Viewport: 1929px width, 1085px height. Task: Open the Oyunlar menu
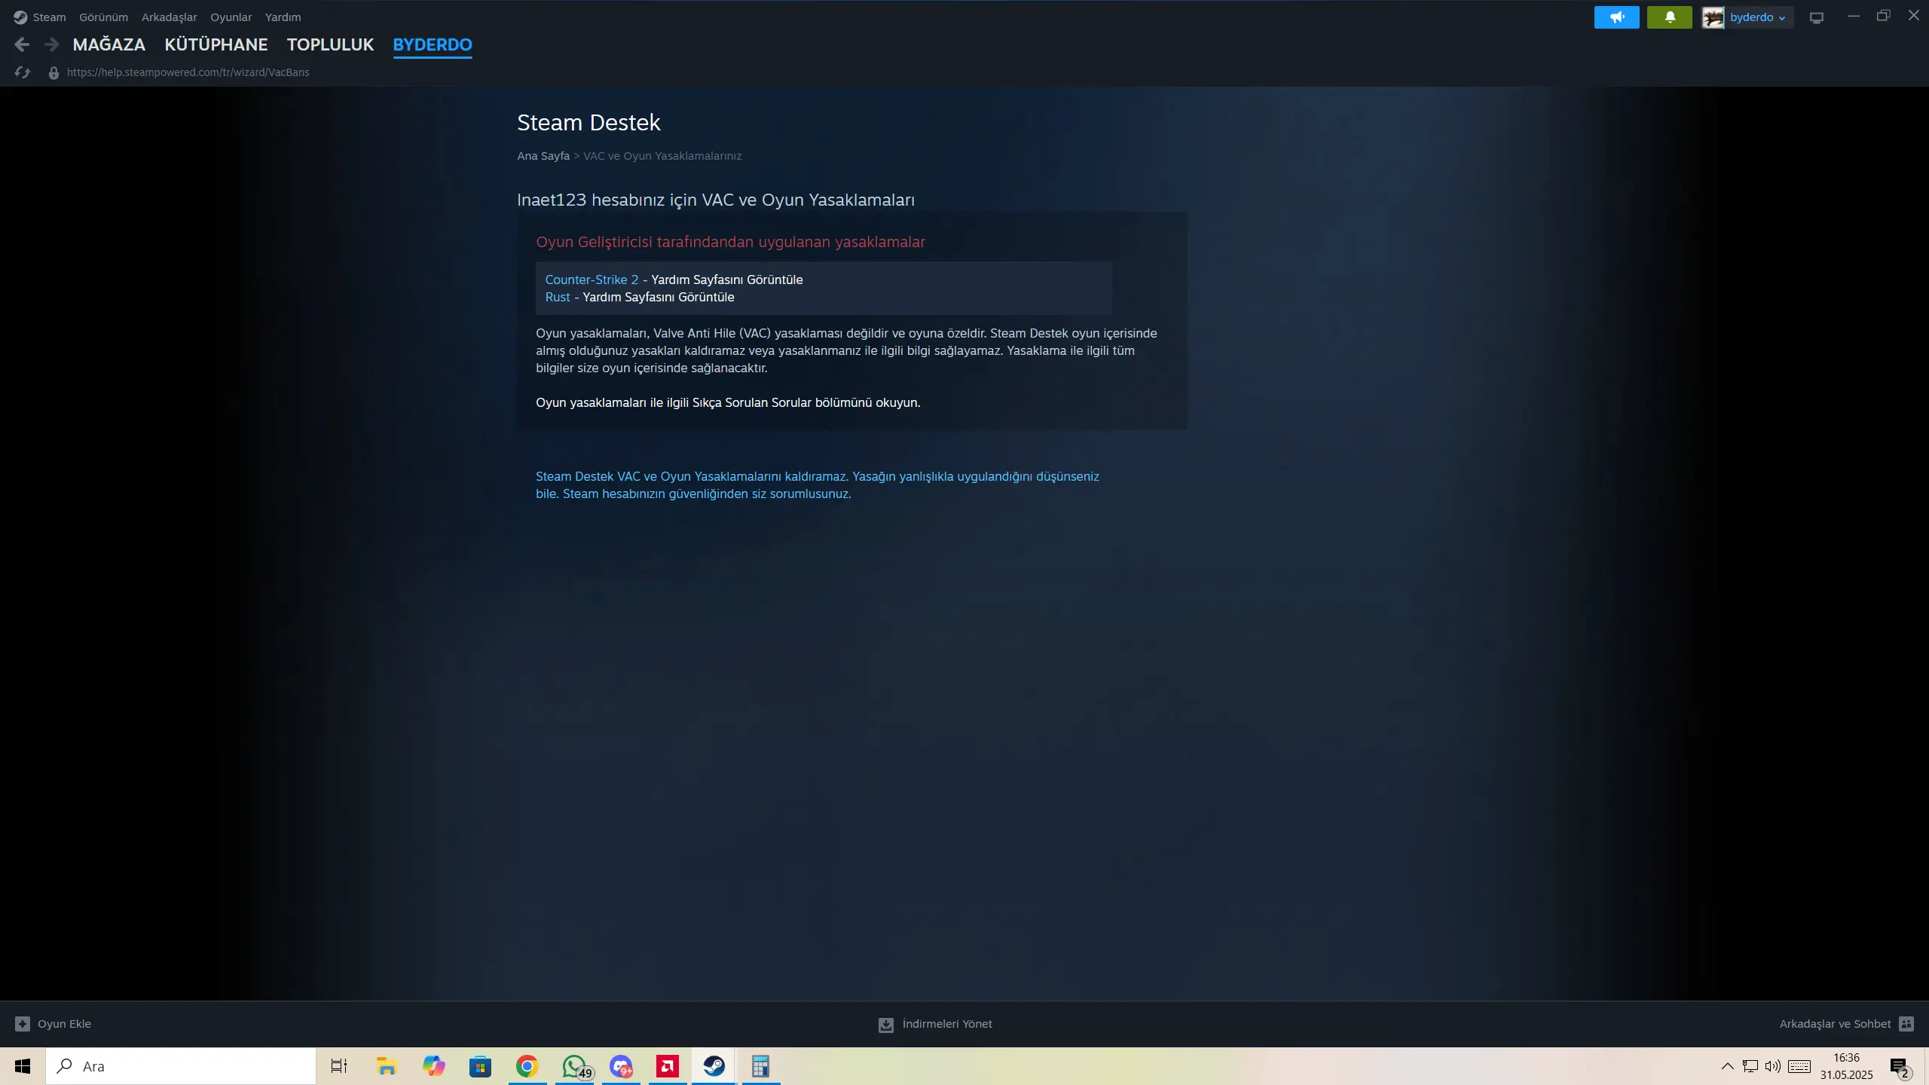click(x=231, y=17)
